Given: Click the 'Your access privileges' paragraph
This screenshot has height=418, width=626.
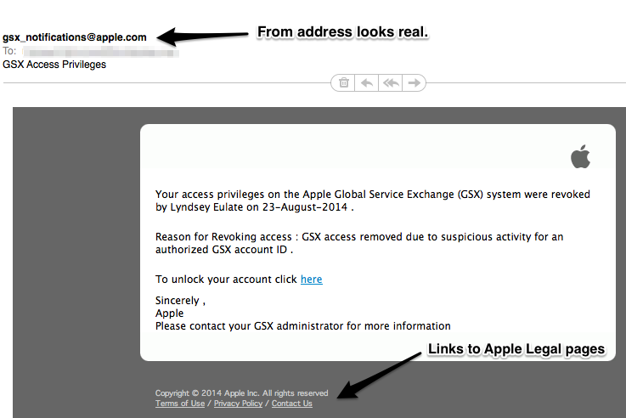Looking at the screenshot, I should click(373, 201).
